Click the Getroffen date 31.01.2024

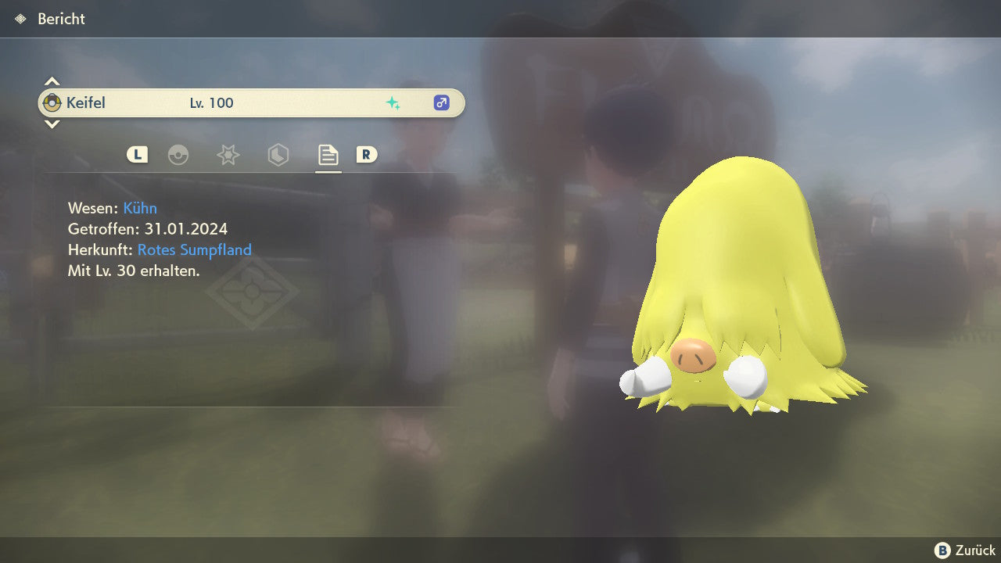(x=185, y=229)
